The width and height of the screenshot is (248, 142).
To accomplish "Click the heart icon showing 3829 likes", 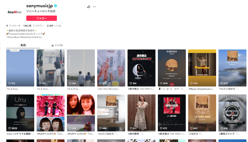I will pos(9,128).
